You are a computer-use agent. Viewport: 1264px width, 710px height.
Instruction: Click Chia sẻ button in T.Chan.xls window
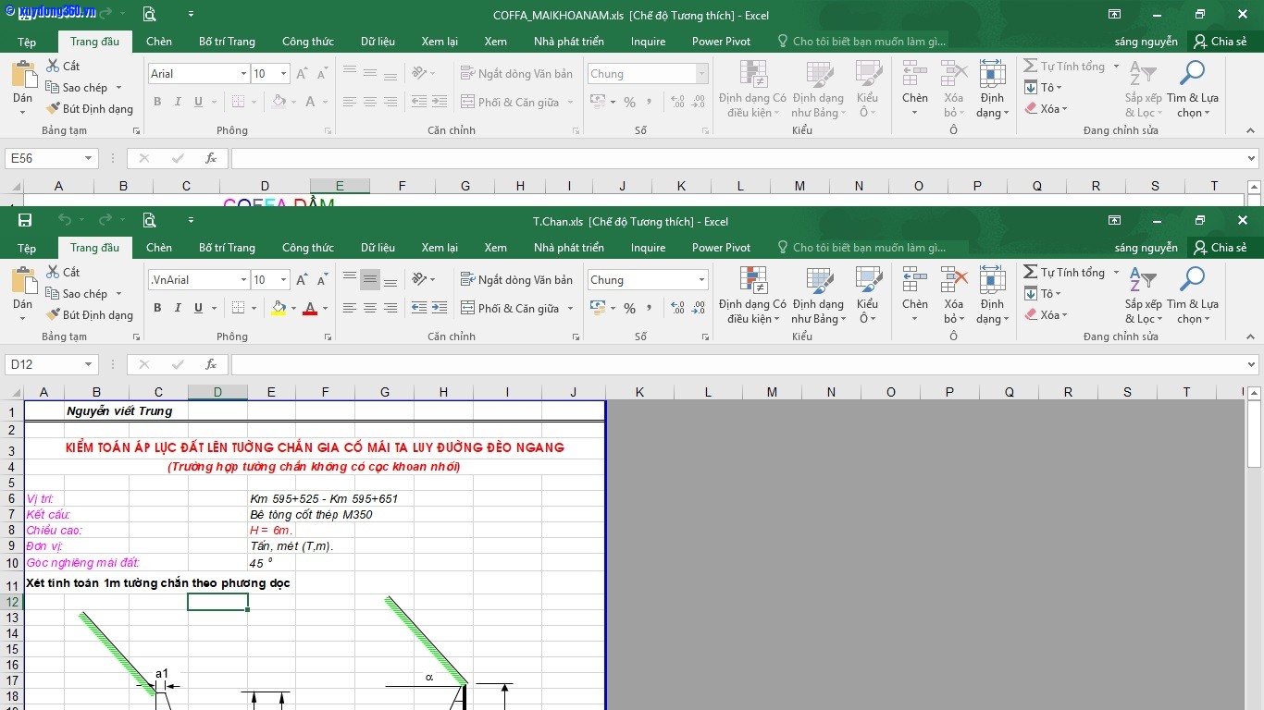click(x=1220, y=248)
